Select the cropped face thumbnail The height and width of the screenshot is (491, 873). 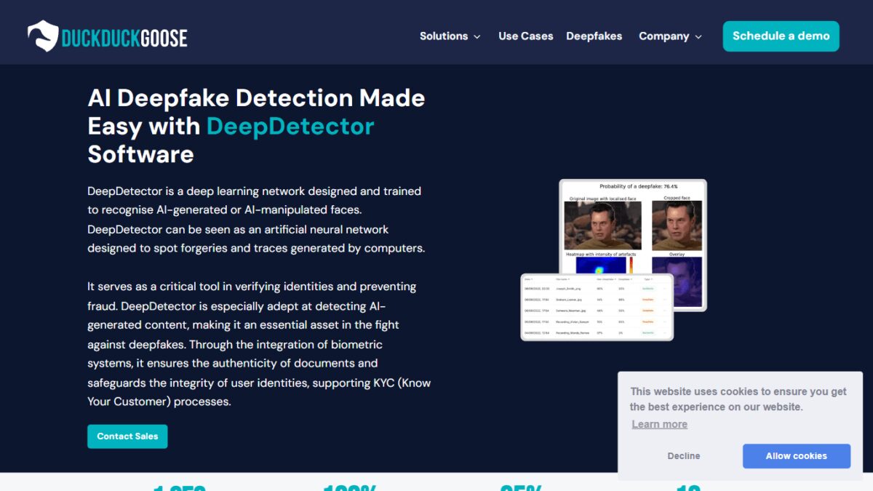tap(677, 225)
